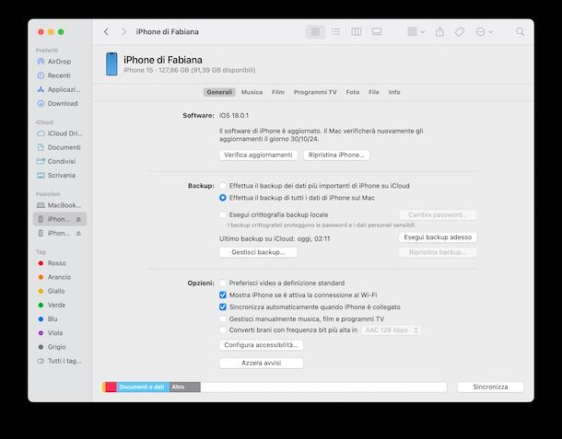Select the Grigio gray tag

[x=52, y=347]
